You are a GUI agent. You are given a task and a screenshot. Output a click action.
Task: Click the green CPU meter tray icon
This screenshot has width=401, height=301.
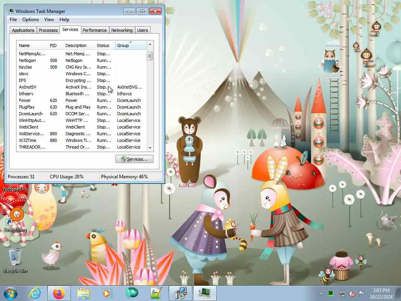point(331,293)
